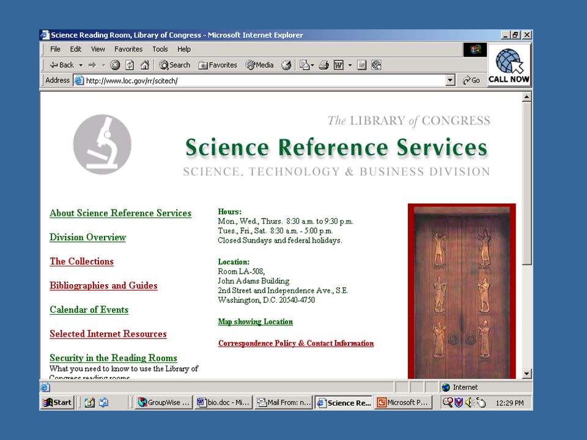Click the magnifier system tray icon
This screenshot has width=587, height=440.
click(x=448, y=403)
